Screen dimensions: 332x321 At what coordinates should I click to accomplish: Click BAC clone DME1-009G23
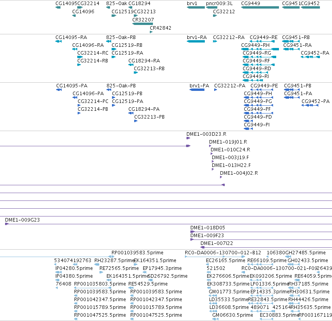pos(22,220)
